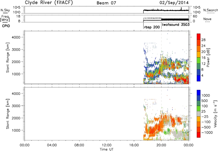Viewport: 218px width, 151px height.
Task: Click the dotted line sample under "Nave"
Action: coord(208,22)
